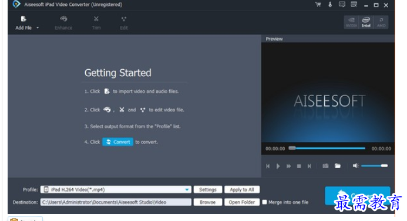Viewport: 407px width, 221px height.
Task: Click the edit effects icon in step 2
Action: 143,110
